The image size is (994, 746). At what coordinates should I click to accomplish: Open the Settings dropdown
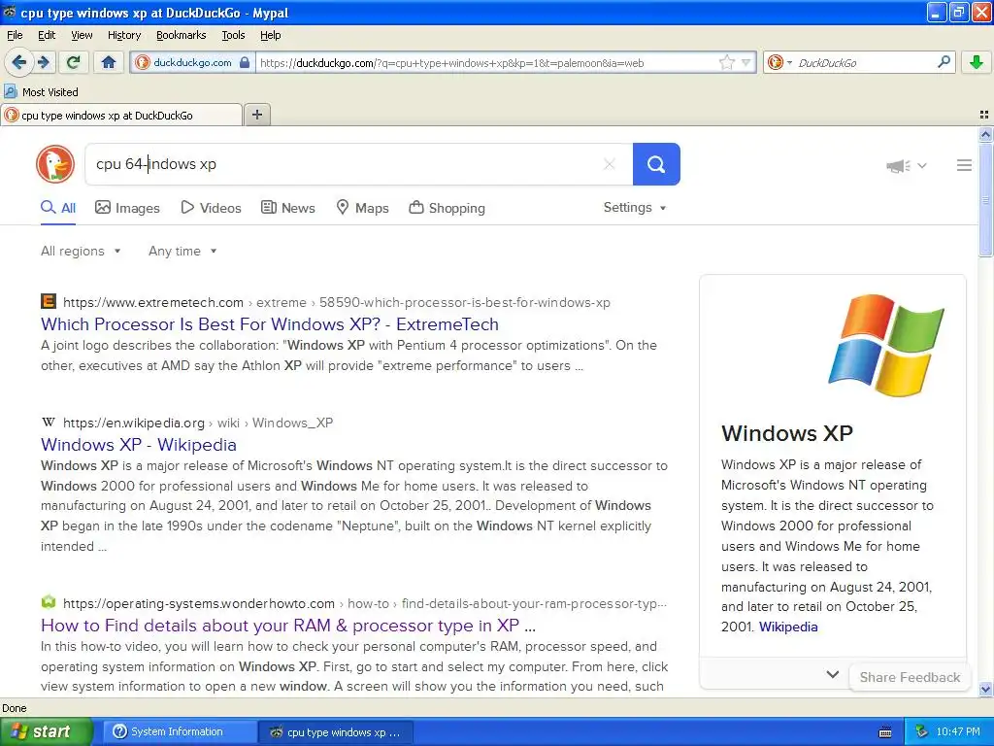[x=635, y=208]
